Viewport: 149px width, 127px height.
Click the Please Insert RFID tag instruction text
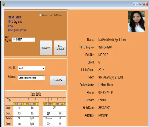17,24
